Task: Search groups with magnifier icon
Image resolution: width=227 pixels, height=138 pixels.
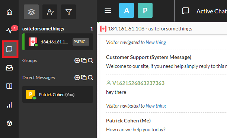Action: (x=90, y=60)
